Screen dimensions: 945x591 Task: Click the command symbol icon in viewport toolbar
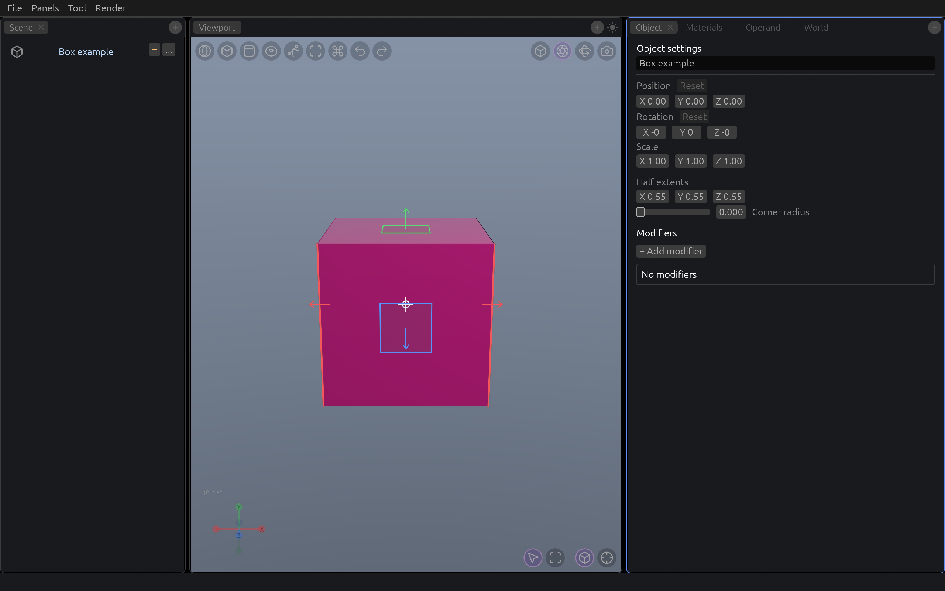click(x=338, y=51)
